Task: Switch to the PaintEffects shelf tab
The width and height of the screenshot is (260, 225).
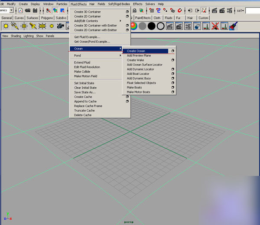Action: (x=143, y=18)
